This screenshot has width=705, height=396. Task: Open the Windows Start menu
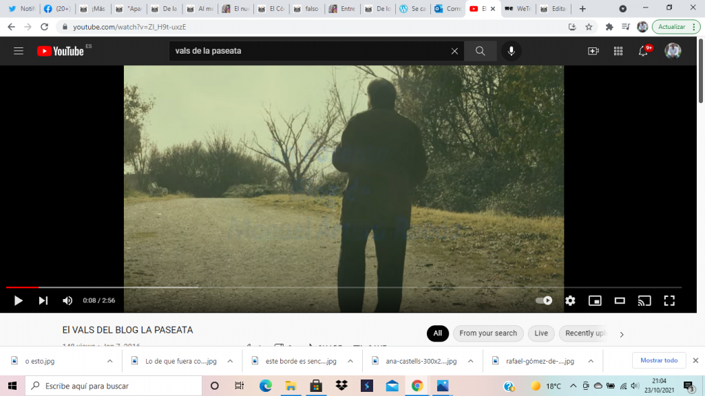12,386
